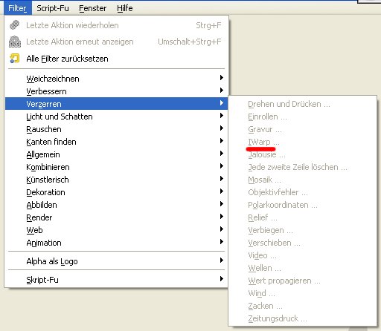The image size is (381, 331).
Task: Choose the Gravur filter
Action: (x=303, y=129)
